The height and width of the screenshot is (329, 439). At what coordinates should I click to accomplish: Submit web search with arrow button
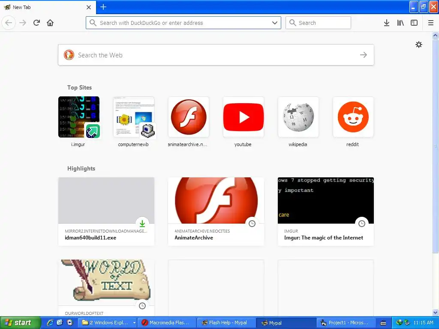click(x=364, y=55)
